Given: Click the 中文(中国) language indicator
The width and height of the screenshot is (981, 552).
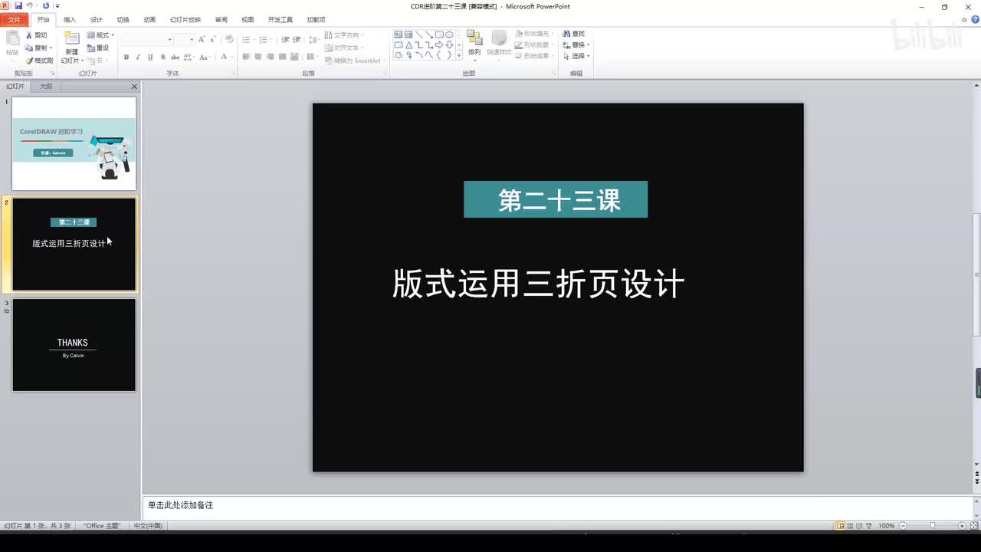Looking at the screenshot, I should pos(148,526).
